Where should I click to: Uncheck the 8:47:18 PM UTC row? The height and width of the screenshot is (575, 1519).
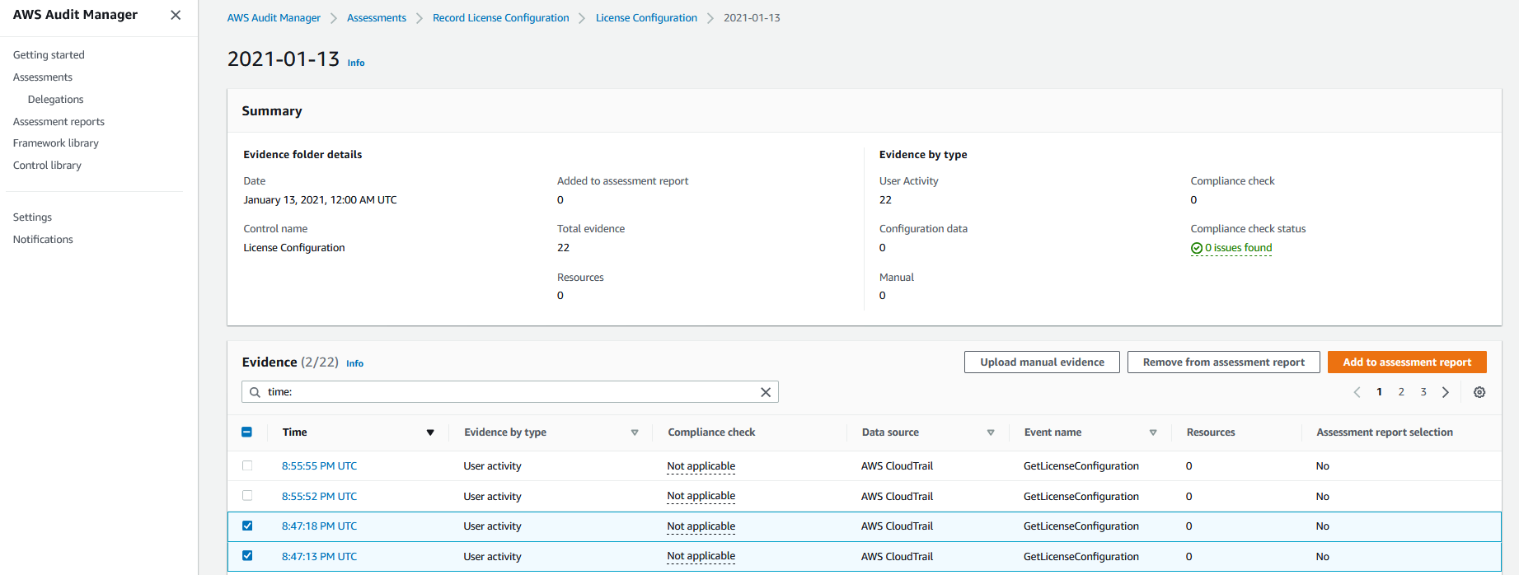247,526
